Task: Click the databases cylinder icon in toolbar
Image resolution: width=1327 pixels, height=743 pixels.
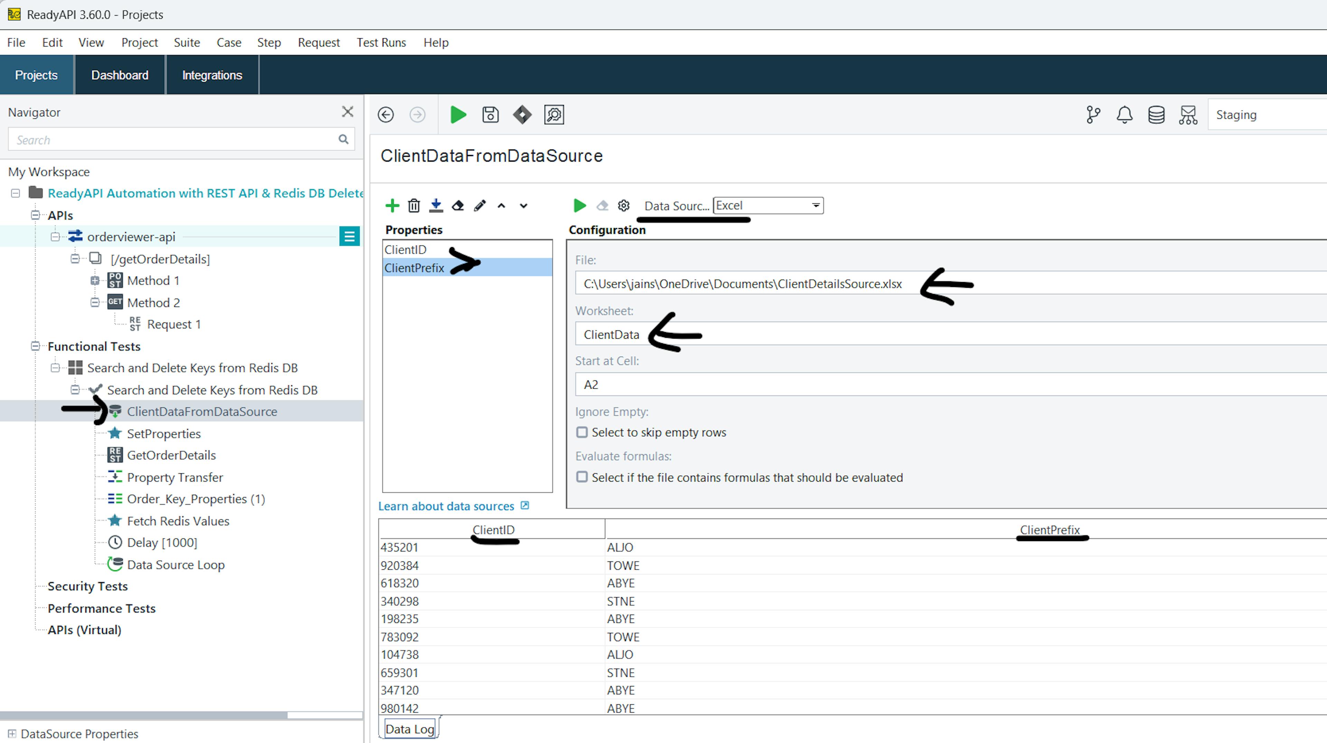Action: click(1156, 115)
